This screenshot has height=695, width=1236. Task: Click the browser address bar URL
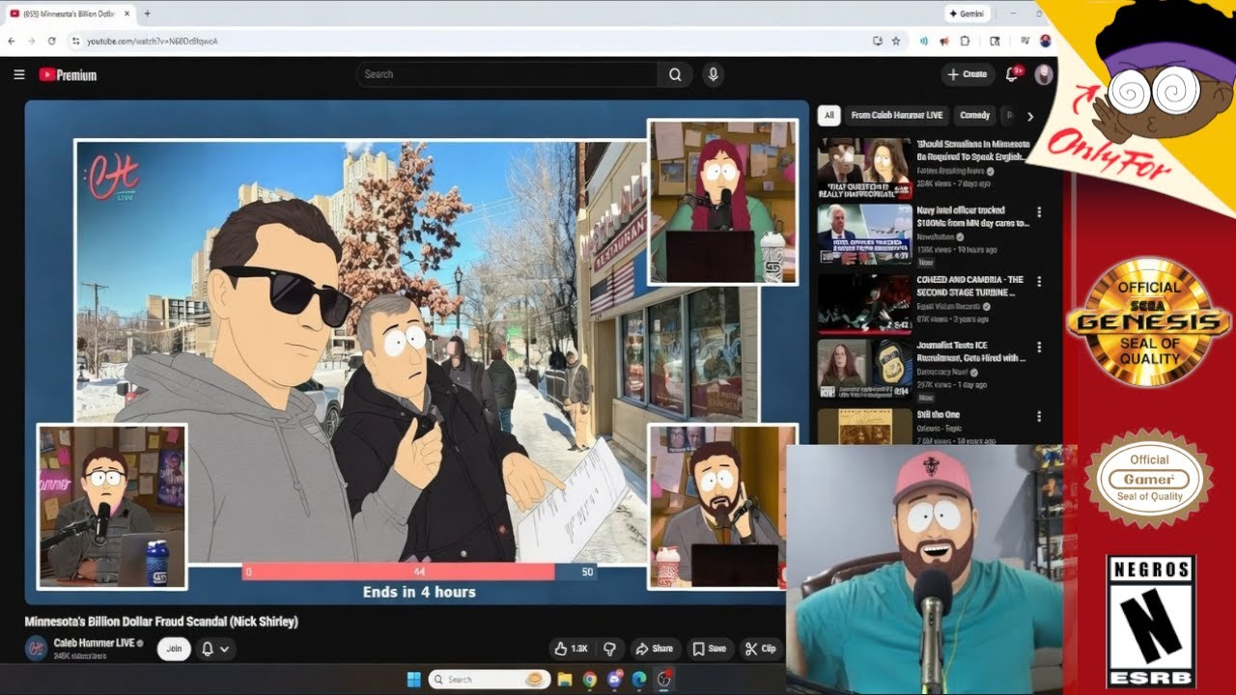coord(153,42)
